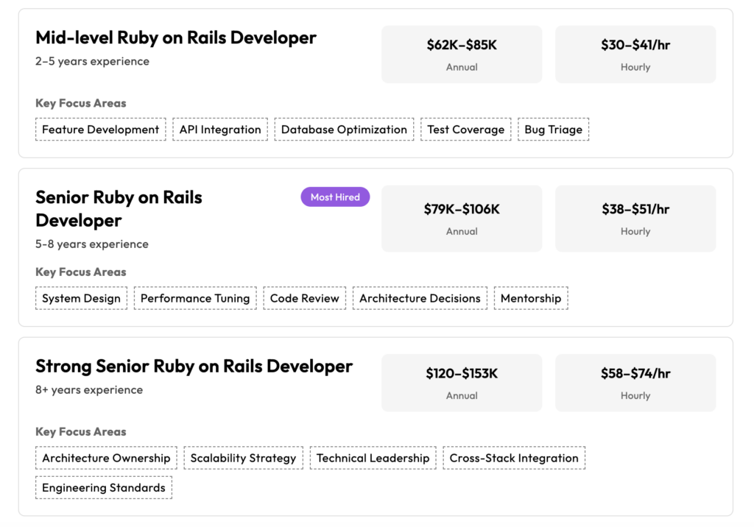Click the $58–$74/hr hourly rate box
Image resolution: width=754 pixels, height=527 pixels.
pyautogui.click(x=635, y=383)
